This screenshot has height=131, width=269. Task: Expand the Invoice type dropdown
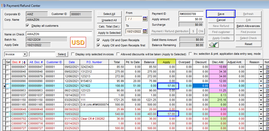click(25, 54)
